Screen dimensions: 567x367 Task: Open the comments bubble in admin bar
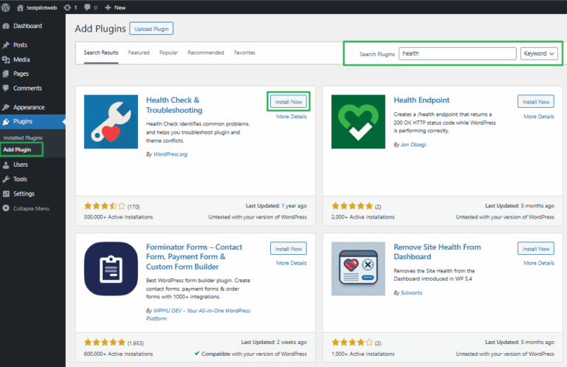(92, 7)
